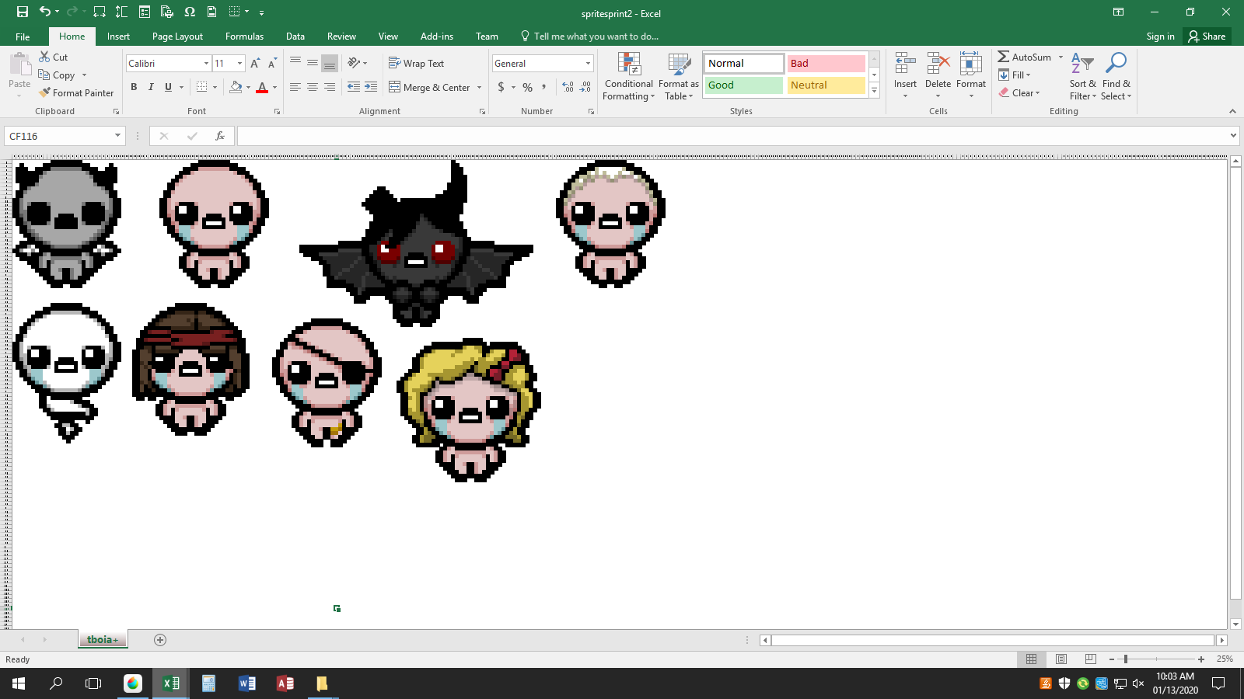Image resolution: width=1244 pixels, height=699 pixels.
Task: Click the Cut command
Action: point(54,57)
